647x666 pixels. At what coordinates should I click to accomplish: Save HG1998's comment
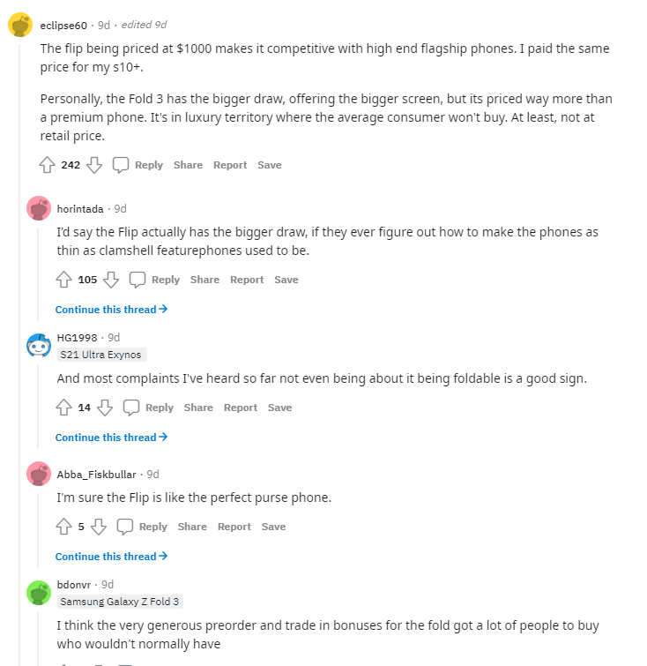tap(279, 408)
